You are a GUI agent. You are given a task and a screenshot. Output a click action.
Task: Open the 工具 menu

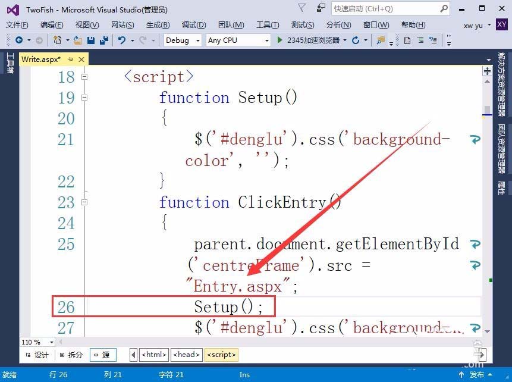267,25
